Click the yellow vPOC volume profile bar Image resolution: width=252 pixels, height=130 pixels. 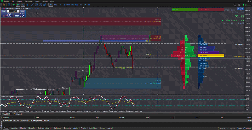[x=211, y=55]
